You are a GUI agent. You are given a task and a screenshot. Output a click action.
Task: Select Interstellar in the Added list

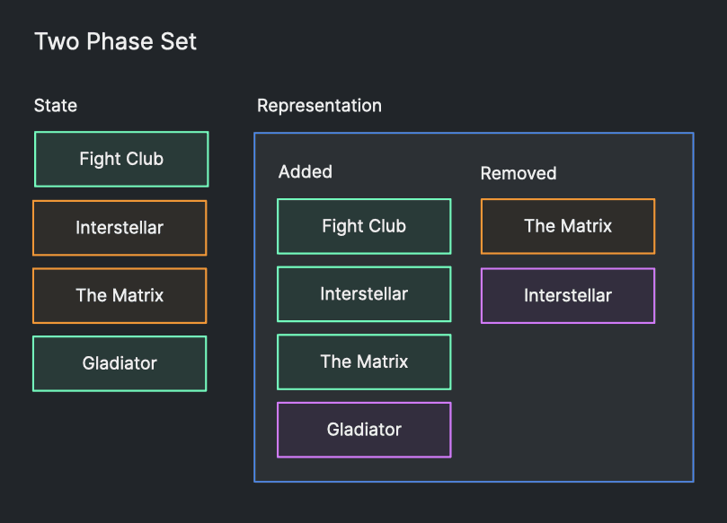(x=364, y=294)
